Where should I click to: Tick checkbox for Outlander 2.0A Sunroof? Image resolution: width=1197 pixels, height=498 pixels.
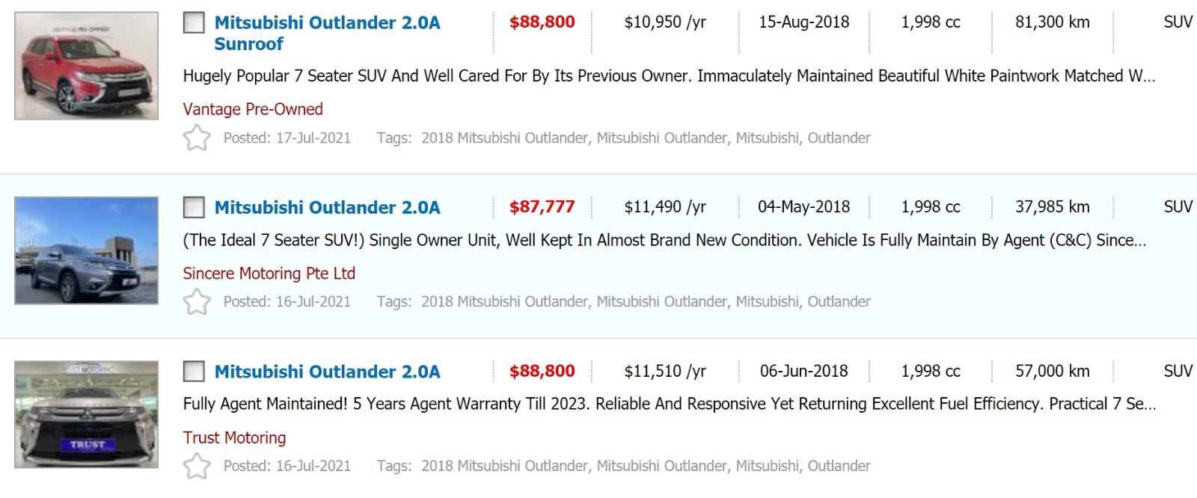pyautogui.click(x=194, y=22)
